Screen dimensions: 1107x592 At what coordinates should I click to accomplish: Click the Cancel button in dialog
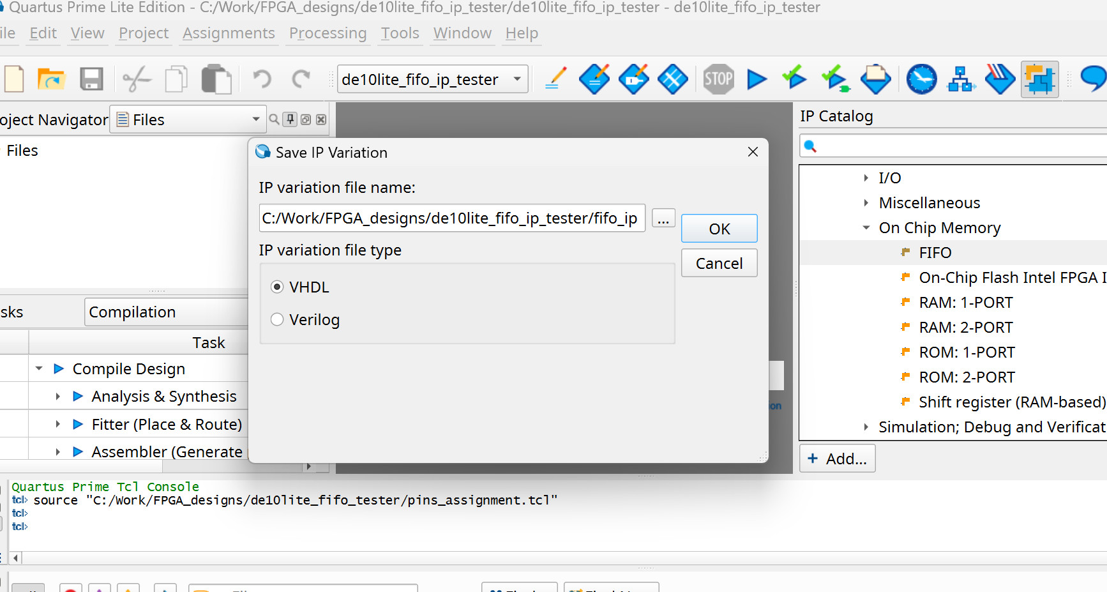tap(719, 263)
